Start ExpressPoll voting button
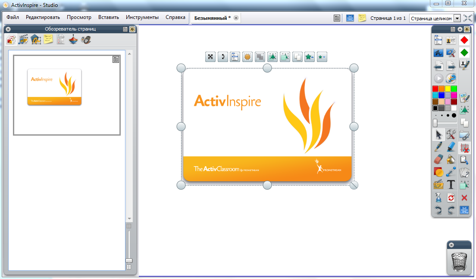The height and width of the screenshot is (279, 476). point(451,78)
